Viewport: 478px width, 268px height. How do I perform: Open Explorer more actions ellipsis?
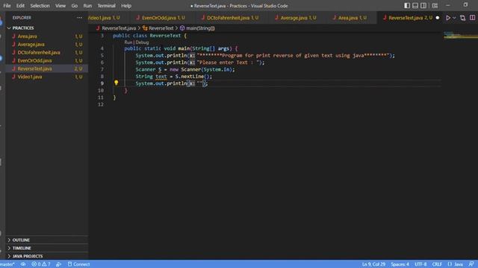tap(80, 18)
